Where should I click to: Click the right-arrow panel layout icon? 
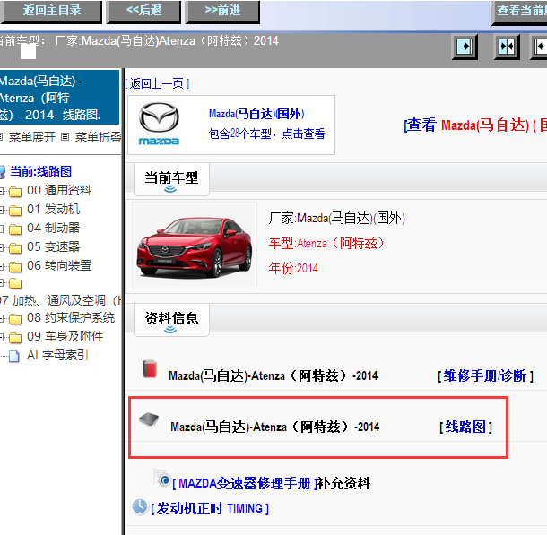tap(465, 47)
